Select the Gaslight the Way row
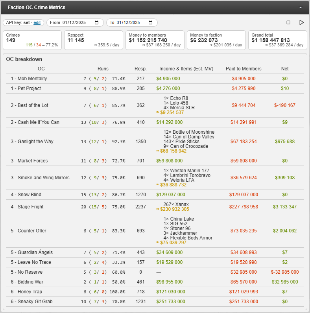Viewport: 310px width, 313px height. (155, 142)
